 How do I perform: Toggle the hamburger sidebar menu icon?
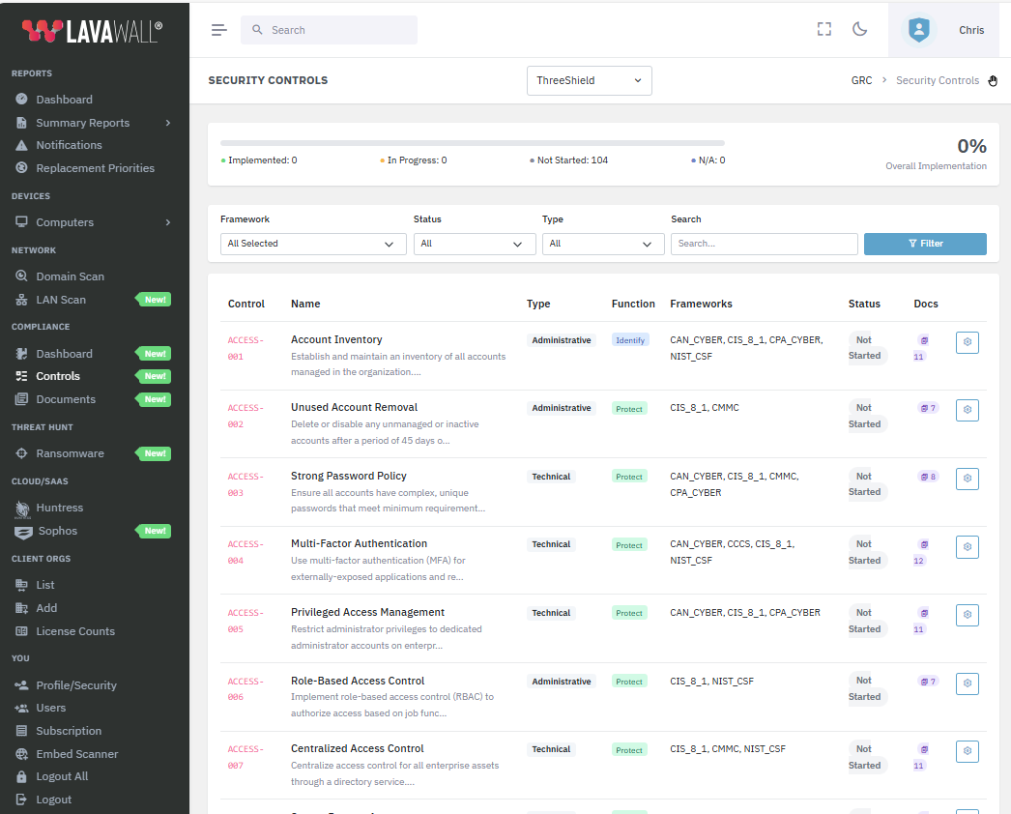coord(219,30)
